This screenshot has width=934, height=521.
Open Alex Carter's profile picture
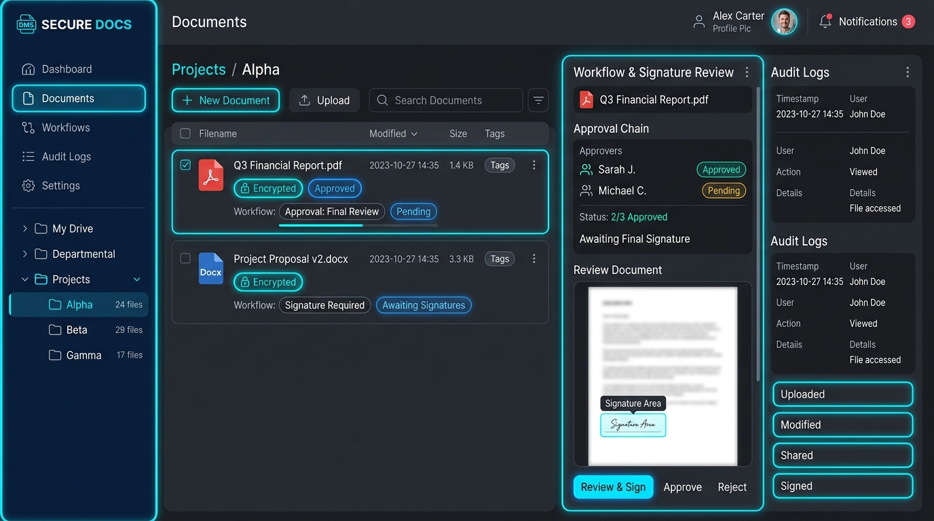(784, 22)
